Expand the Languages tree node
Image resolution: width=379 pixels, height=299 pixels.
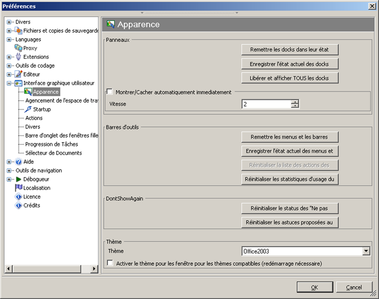[9, 40]
